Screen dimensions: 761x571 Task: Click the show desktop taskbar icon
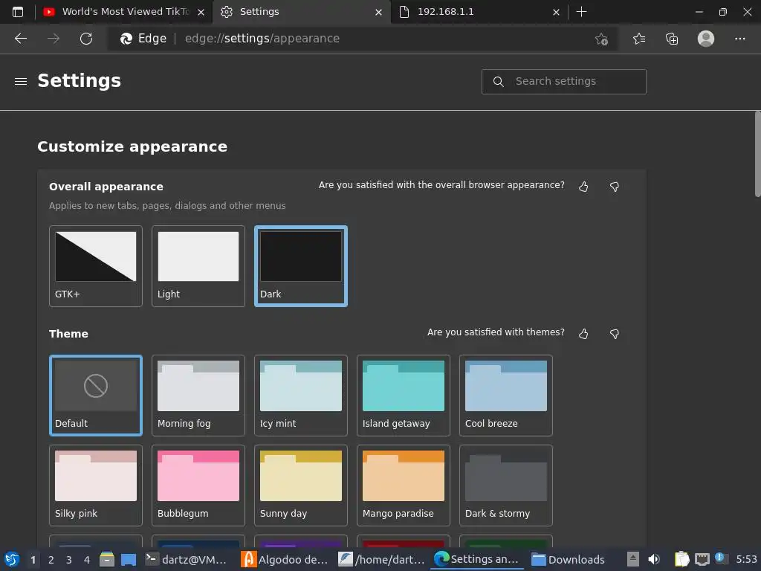point(128,559)
